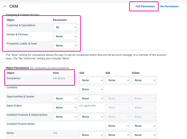Screen dimensions: 187x139
Task: Open the Companies Delete dropdown
Action: pyautogui.click(x=144, y=80)
